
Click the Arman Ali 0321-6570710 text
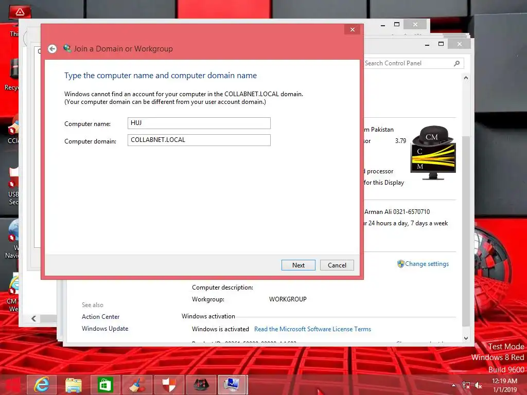point(397,212)
